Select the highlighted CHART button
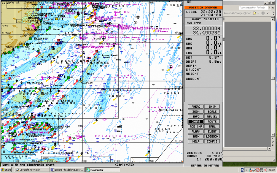The width and height of the screenshot is (277, 173). pyautogui.click(x=196, y=121)
